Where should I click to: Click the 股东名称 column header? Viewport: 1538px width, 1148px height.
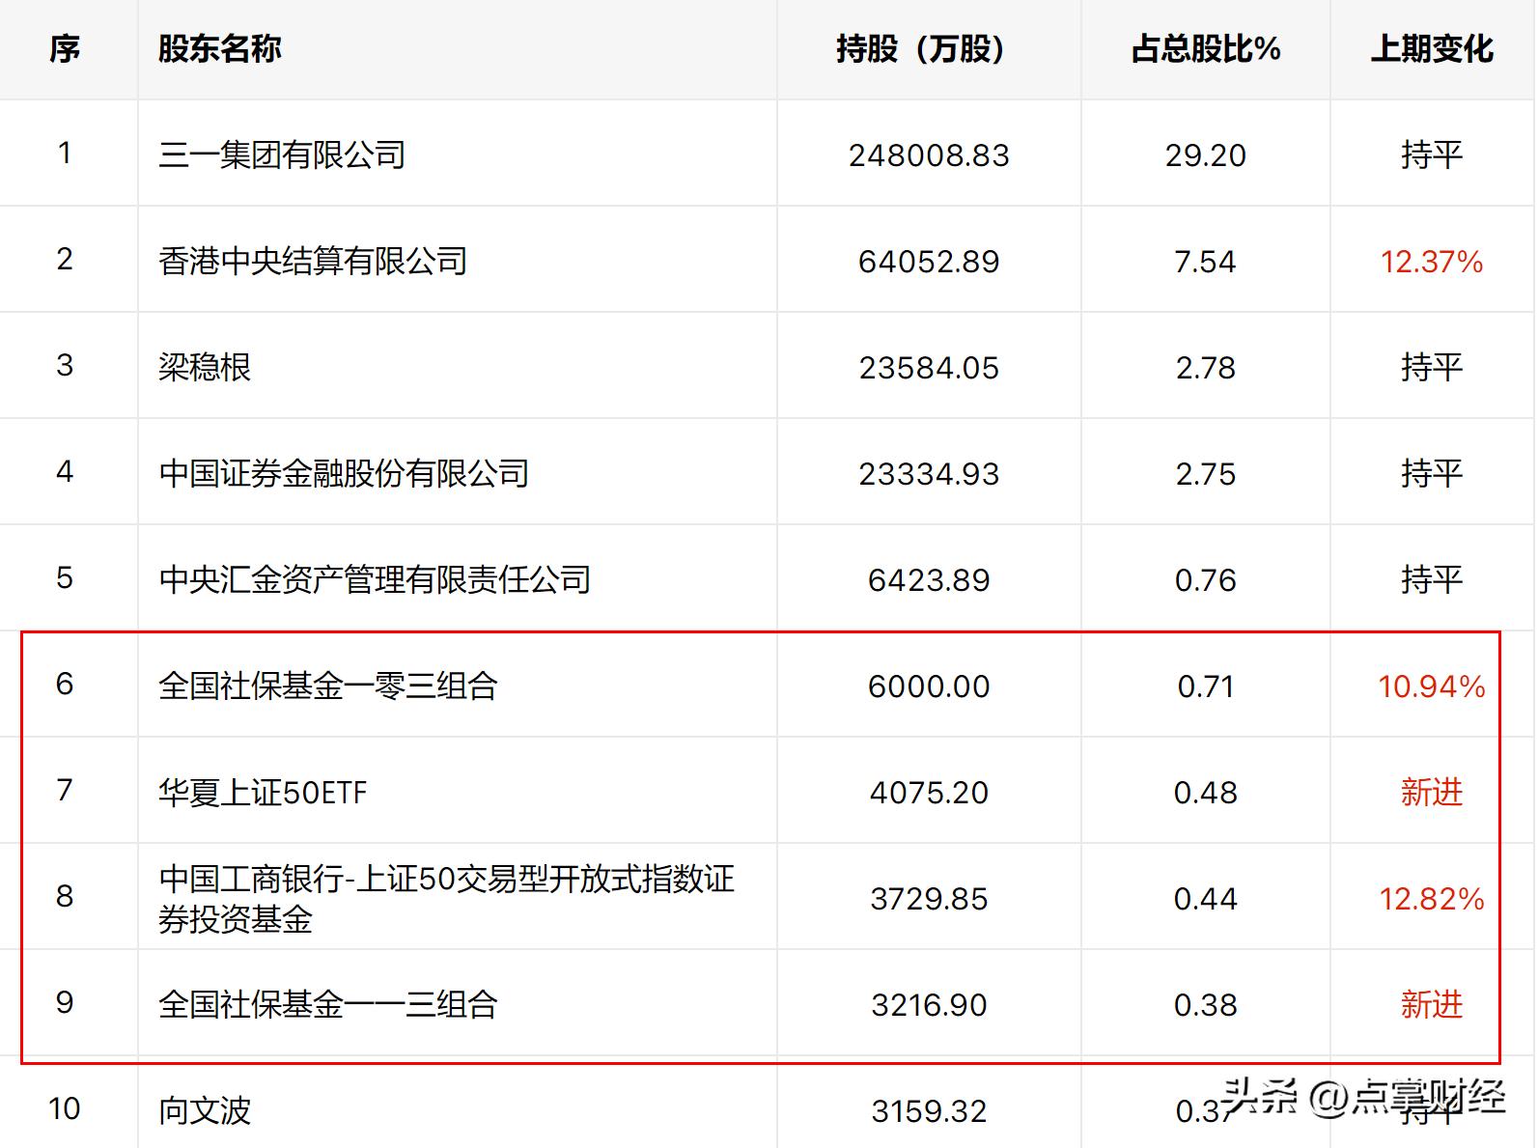pyautogui.click(x=220, y=48)
